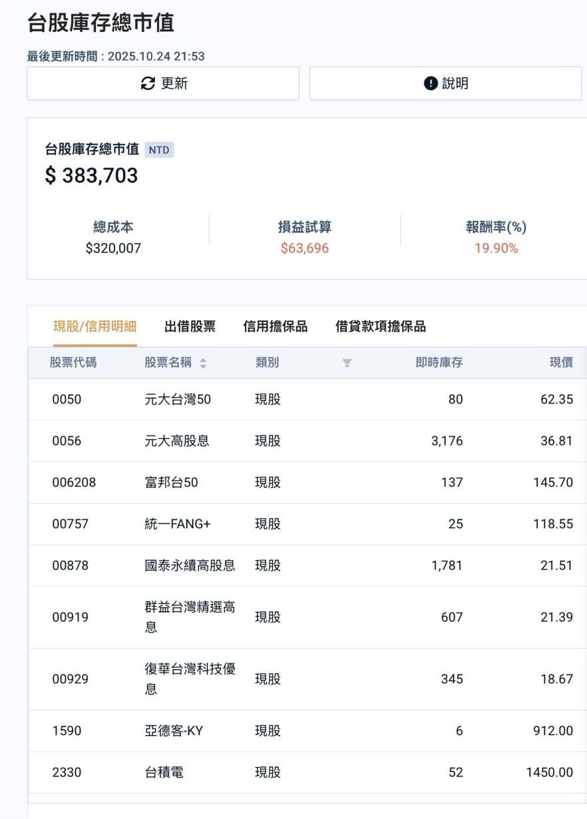
Task: Click price 118.55
Action: point(553,524)
